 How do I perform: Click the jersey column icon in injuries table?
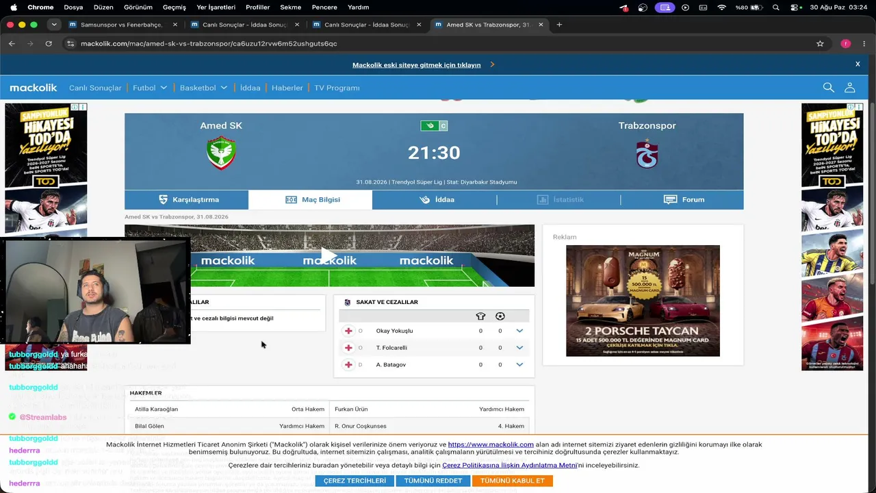point(480,316)
